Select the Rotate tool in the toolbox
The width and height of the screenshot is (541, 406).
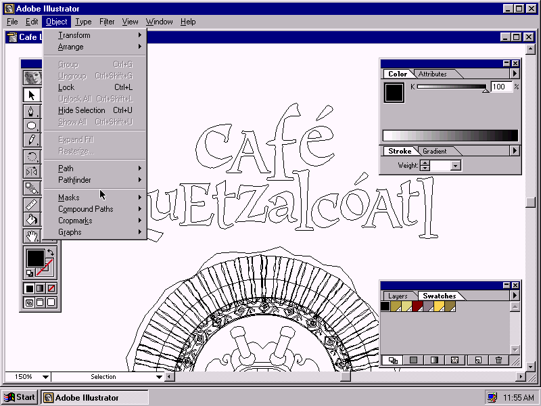[32, 157]
